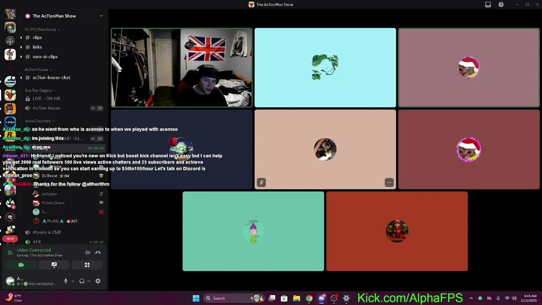The width and height of the screenshot is (542, 305).
Task: Open The Ac7ionMan Show server menu
Action: pos(64,16)
